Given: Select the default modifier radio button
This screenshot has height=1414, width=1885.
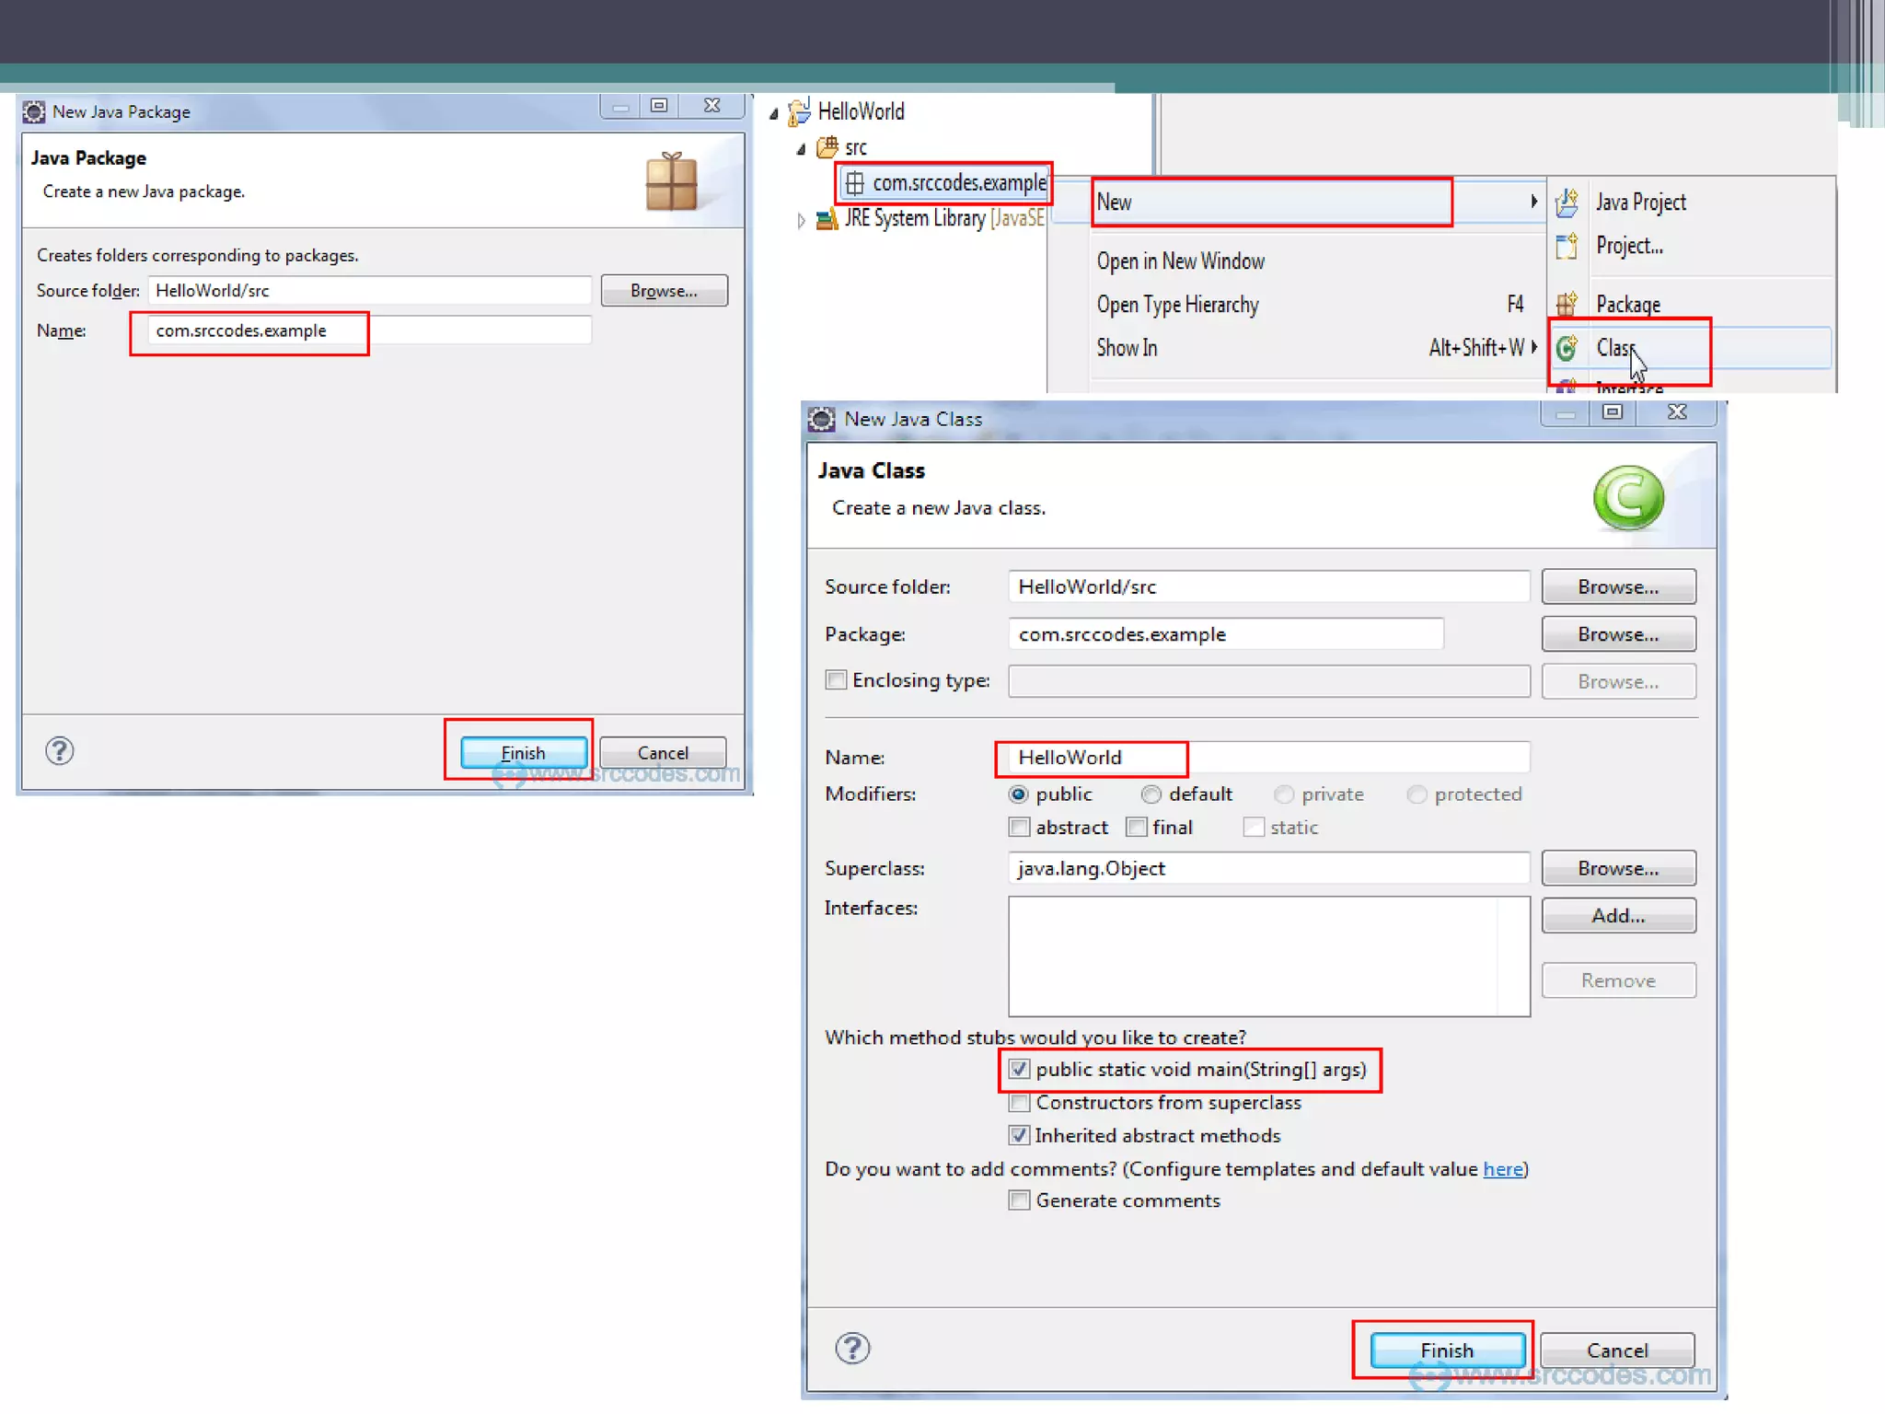Looking at the screenshot, I should pyautogui.click(x=1151, y=794).
